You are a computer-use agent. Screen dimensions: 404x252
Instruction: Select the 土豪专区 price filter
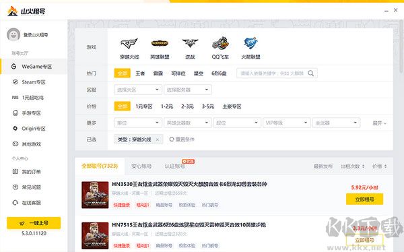click(x=232, y=106)
